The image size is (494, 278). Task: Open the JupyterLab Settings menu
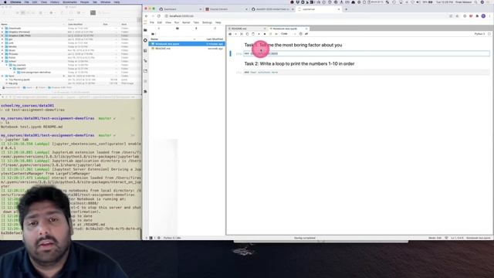207,22
